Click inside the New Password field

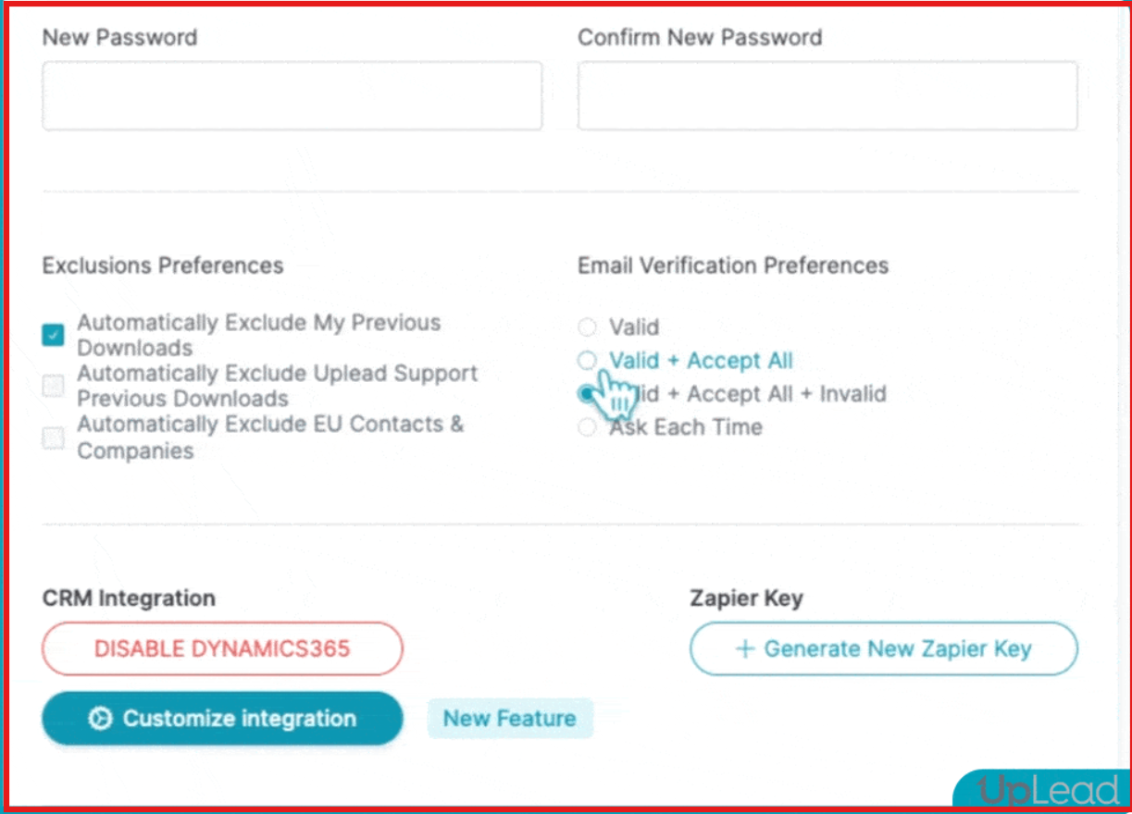pos(292,95)
